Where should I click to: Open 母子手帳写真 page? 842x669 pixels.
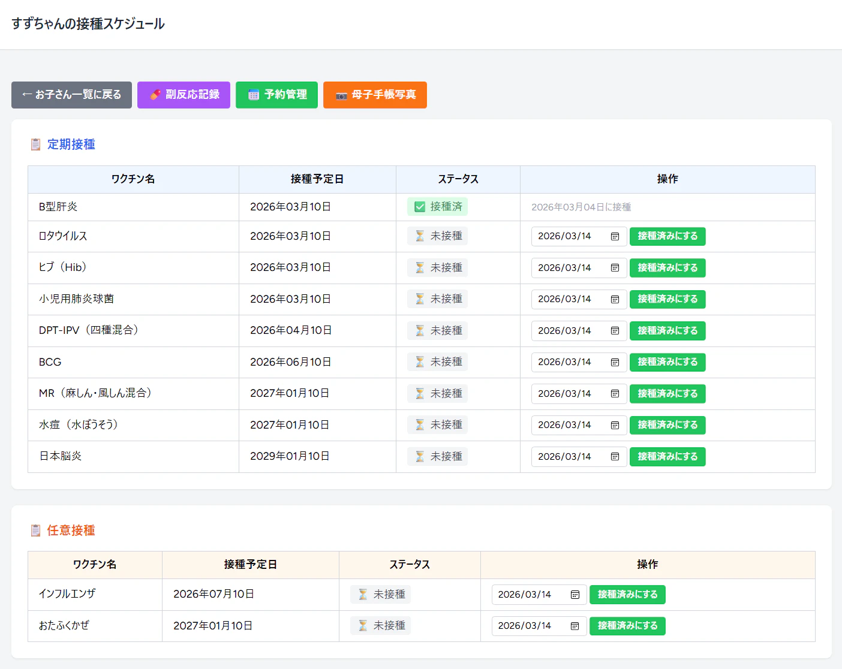coord(375,95)
